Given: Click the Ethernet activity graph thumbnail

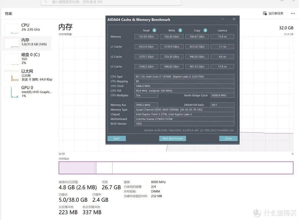Looking at the screenshot, I should click(x=12, y=76).
